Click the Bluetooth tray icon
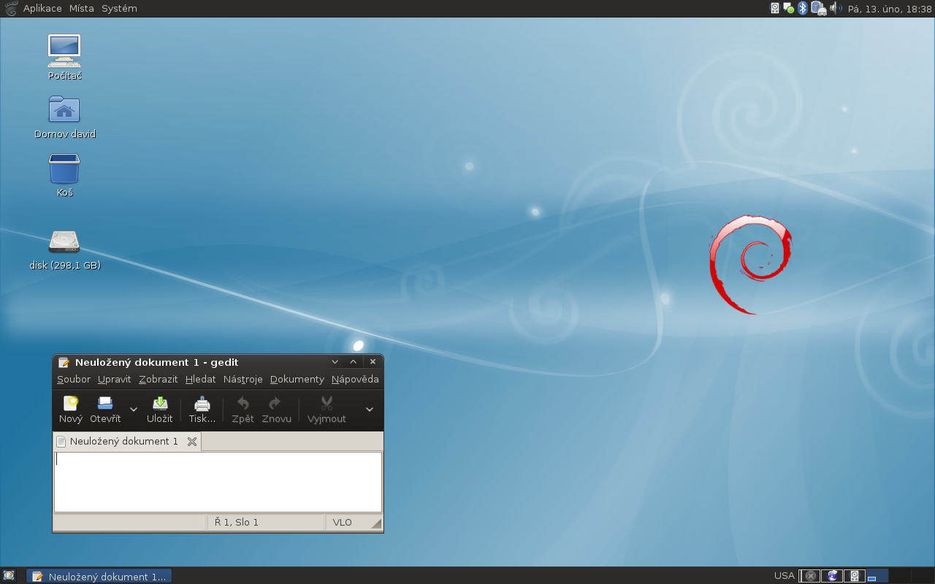The image size is (935, 584). pos(802,8)
